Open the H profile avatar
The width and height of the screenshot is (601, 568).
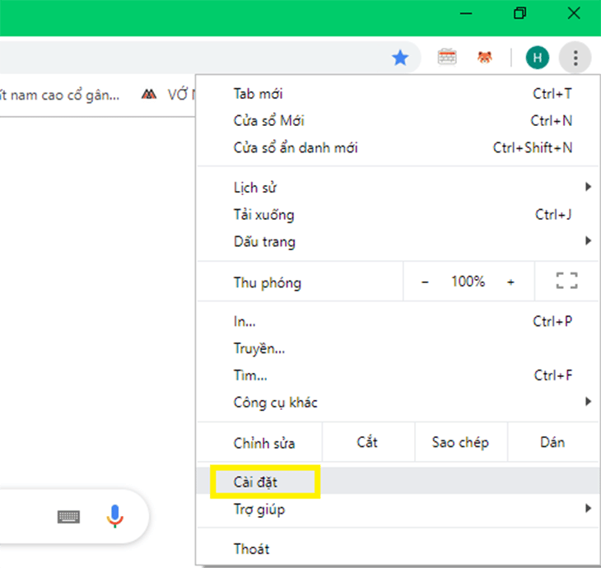[537, 58]
